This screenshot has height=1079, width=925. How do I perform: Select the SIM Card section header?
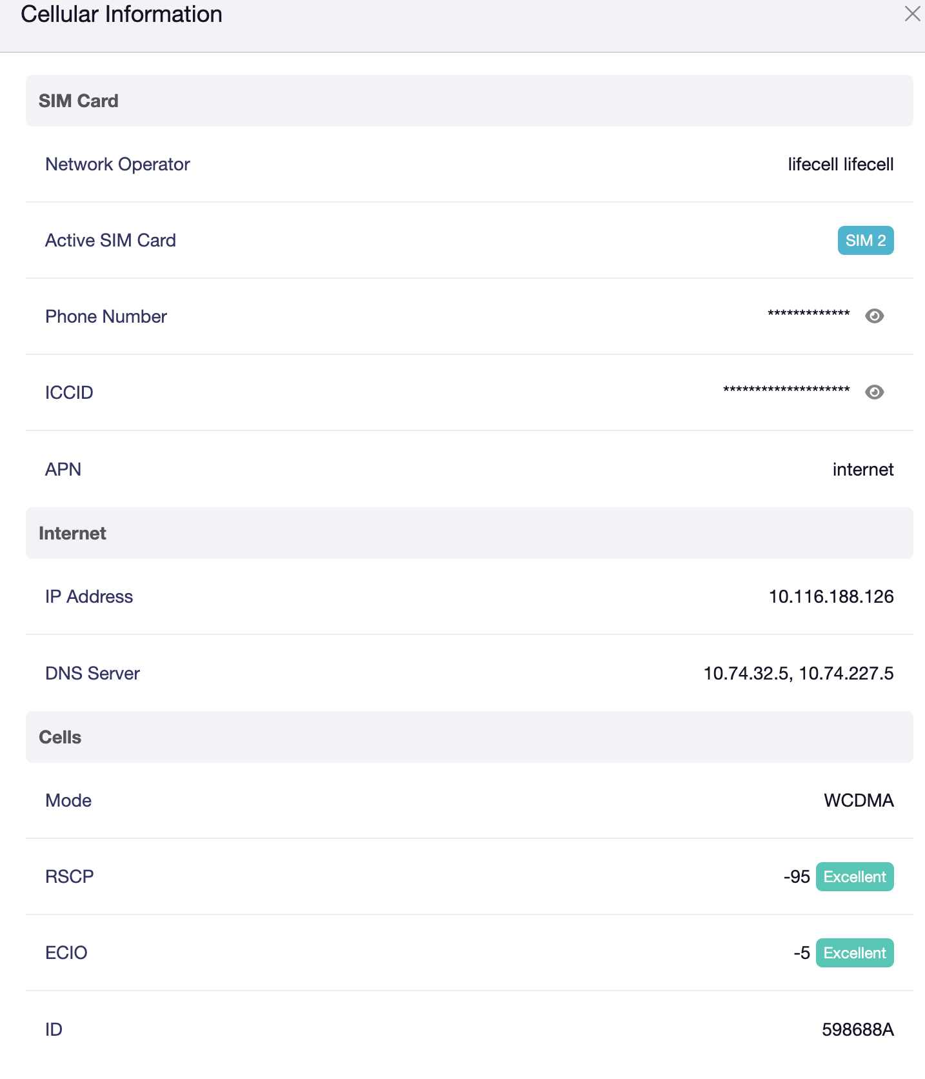pyautogui.click(x=79, y=101)
